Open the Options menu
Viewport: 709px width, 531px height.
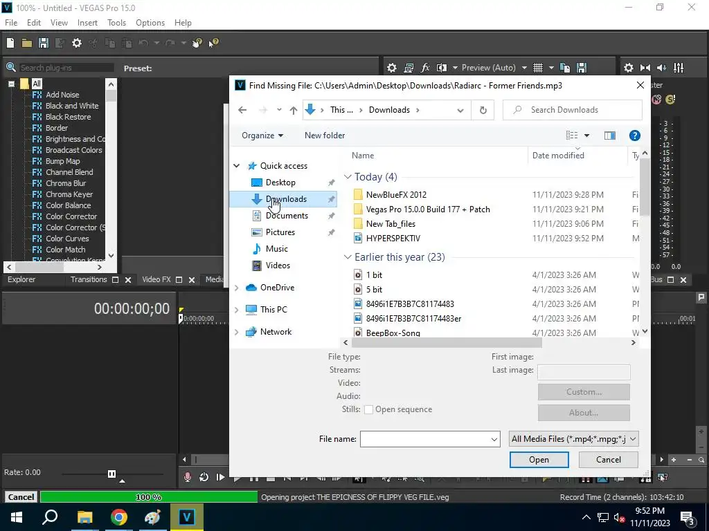(150, 23)
